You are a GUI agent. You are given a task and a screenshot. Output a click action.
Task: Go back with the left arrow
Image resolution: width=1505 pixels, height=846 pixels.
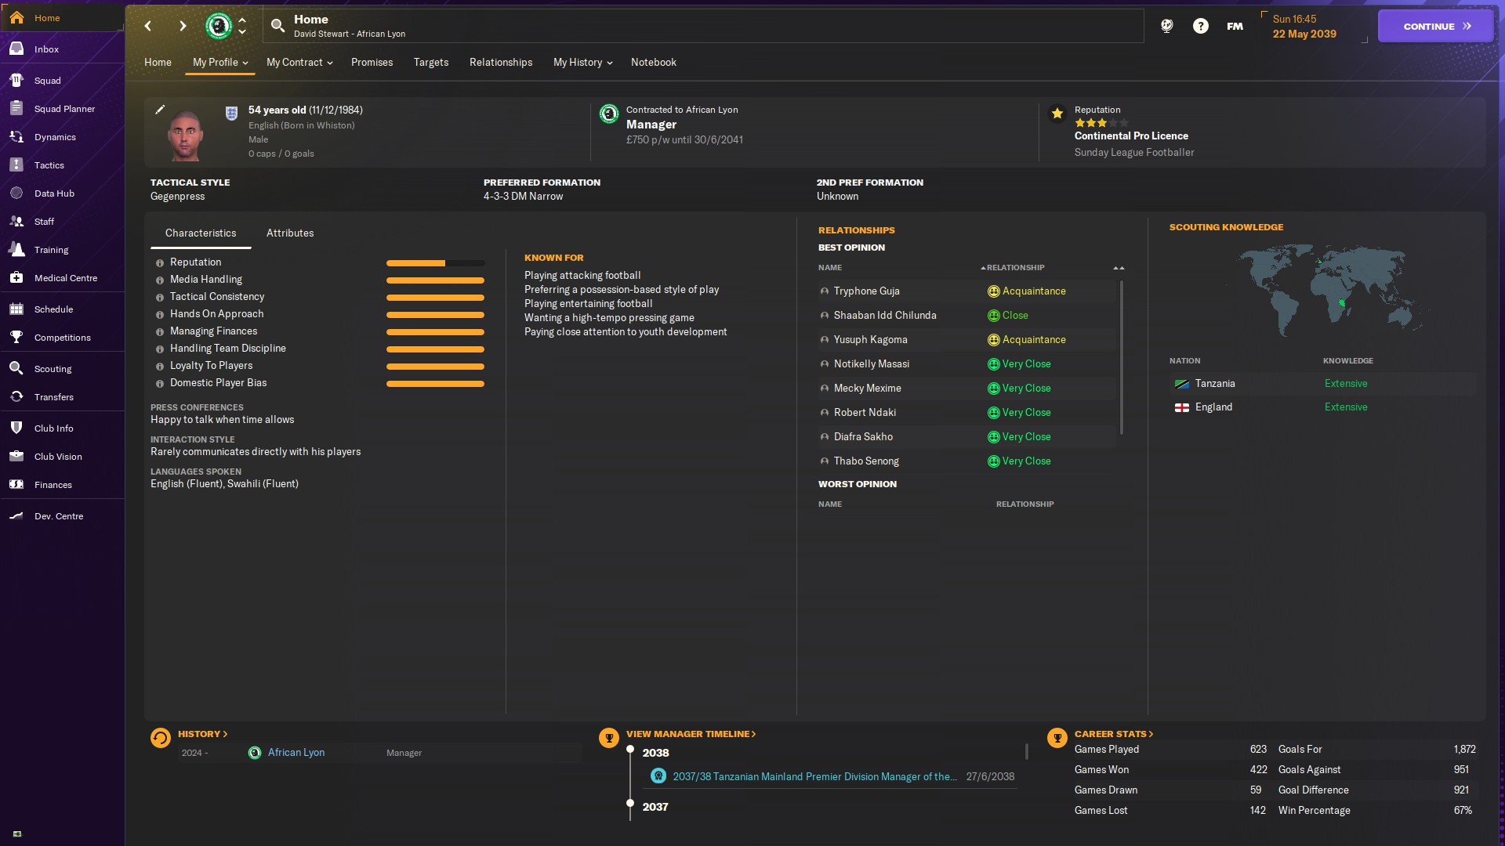pyautogui.click(x=148, y=26)
